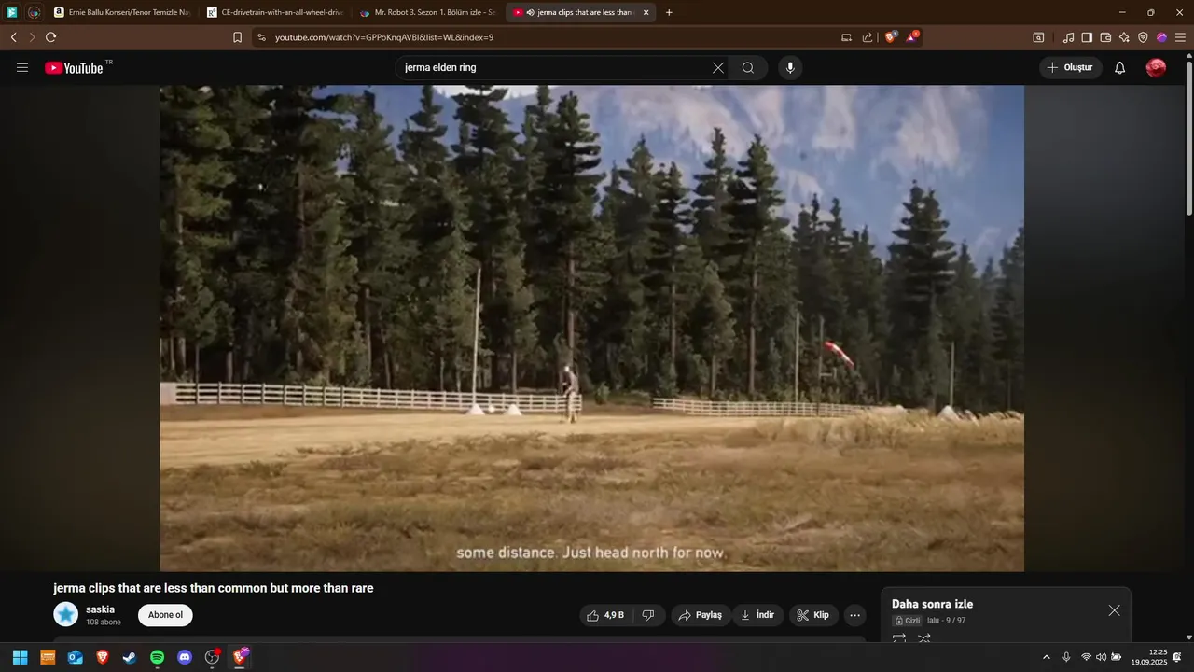Go forward in browser history
This screenshot has height=672, width=1194.
(x=32, y=37)
